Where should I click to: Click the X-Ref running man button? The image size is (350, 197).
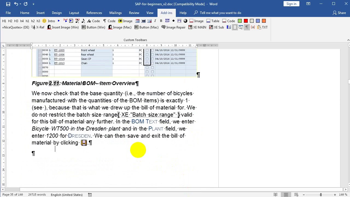38,27
